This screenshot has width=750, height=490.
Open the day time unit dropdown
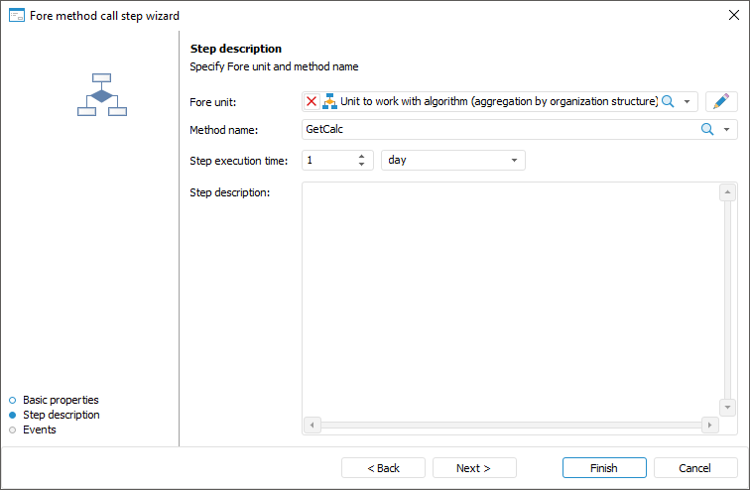pyautogui.click(x=514, y=160)
